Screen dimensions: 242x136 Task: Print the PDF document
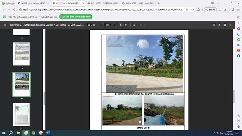[x=225, y=25]
